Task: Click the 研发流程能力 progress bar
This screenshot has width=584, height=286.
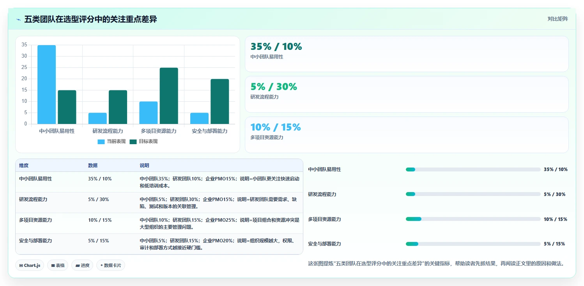Action: coord(473,194)
